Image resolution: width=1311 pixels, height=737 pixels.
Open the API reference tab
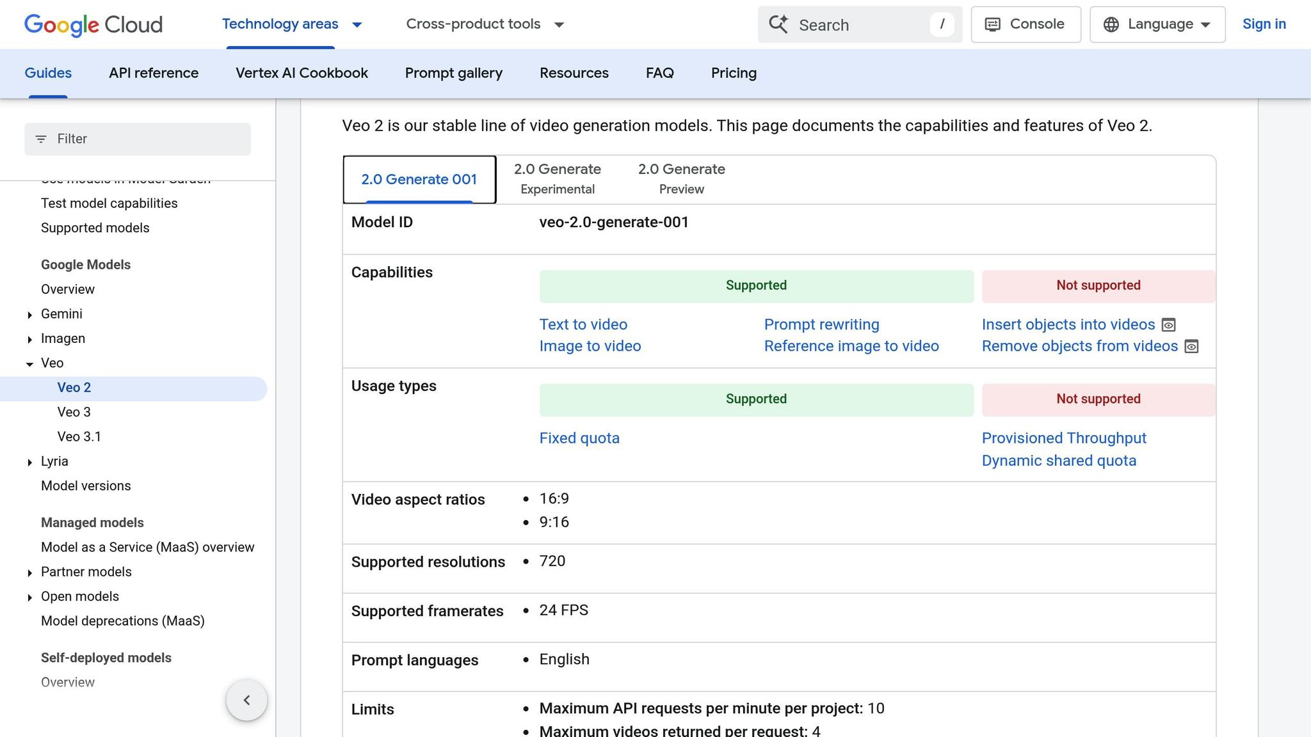154,73
